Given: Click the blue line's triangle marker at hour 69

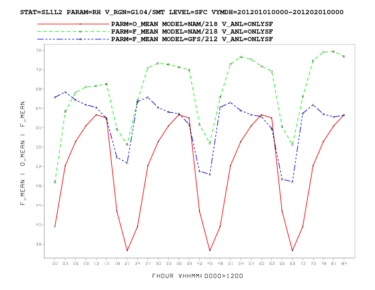Looking at the screenshot, I should pos(293,182).
